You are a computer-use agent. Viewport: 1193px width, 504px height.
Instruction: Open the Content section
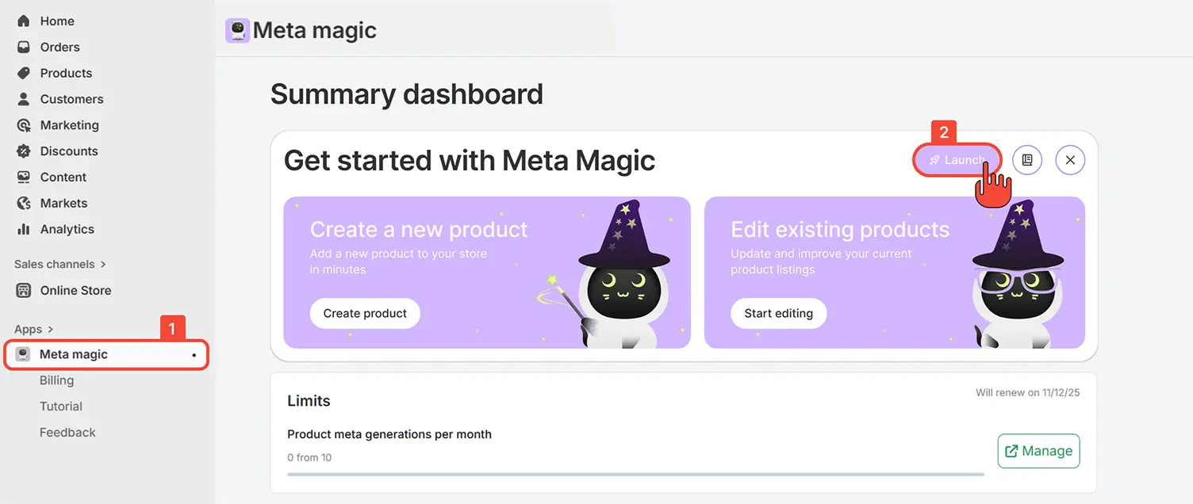pyautogui.click(x=63, y=177)
